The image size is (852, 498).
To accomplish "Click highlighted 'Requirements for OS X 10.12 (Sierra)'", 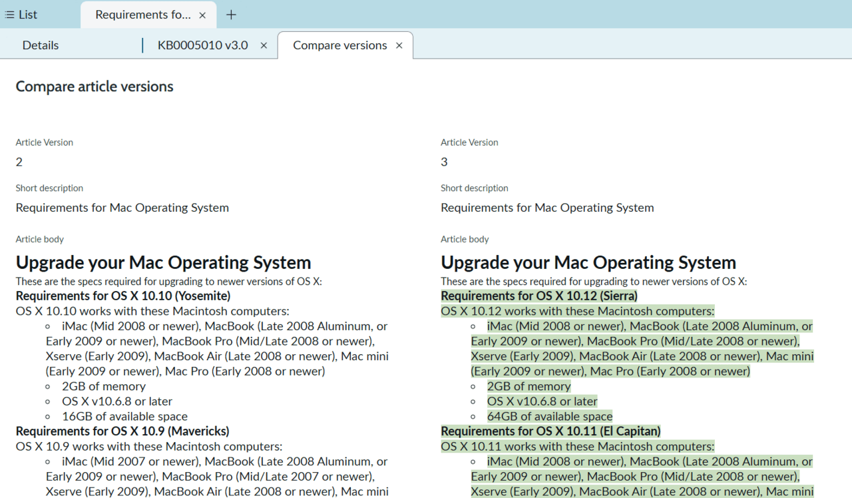I will tap(539, 296).
